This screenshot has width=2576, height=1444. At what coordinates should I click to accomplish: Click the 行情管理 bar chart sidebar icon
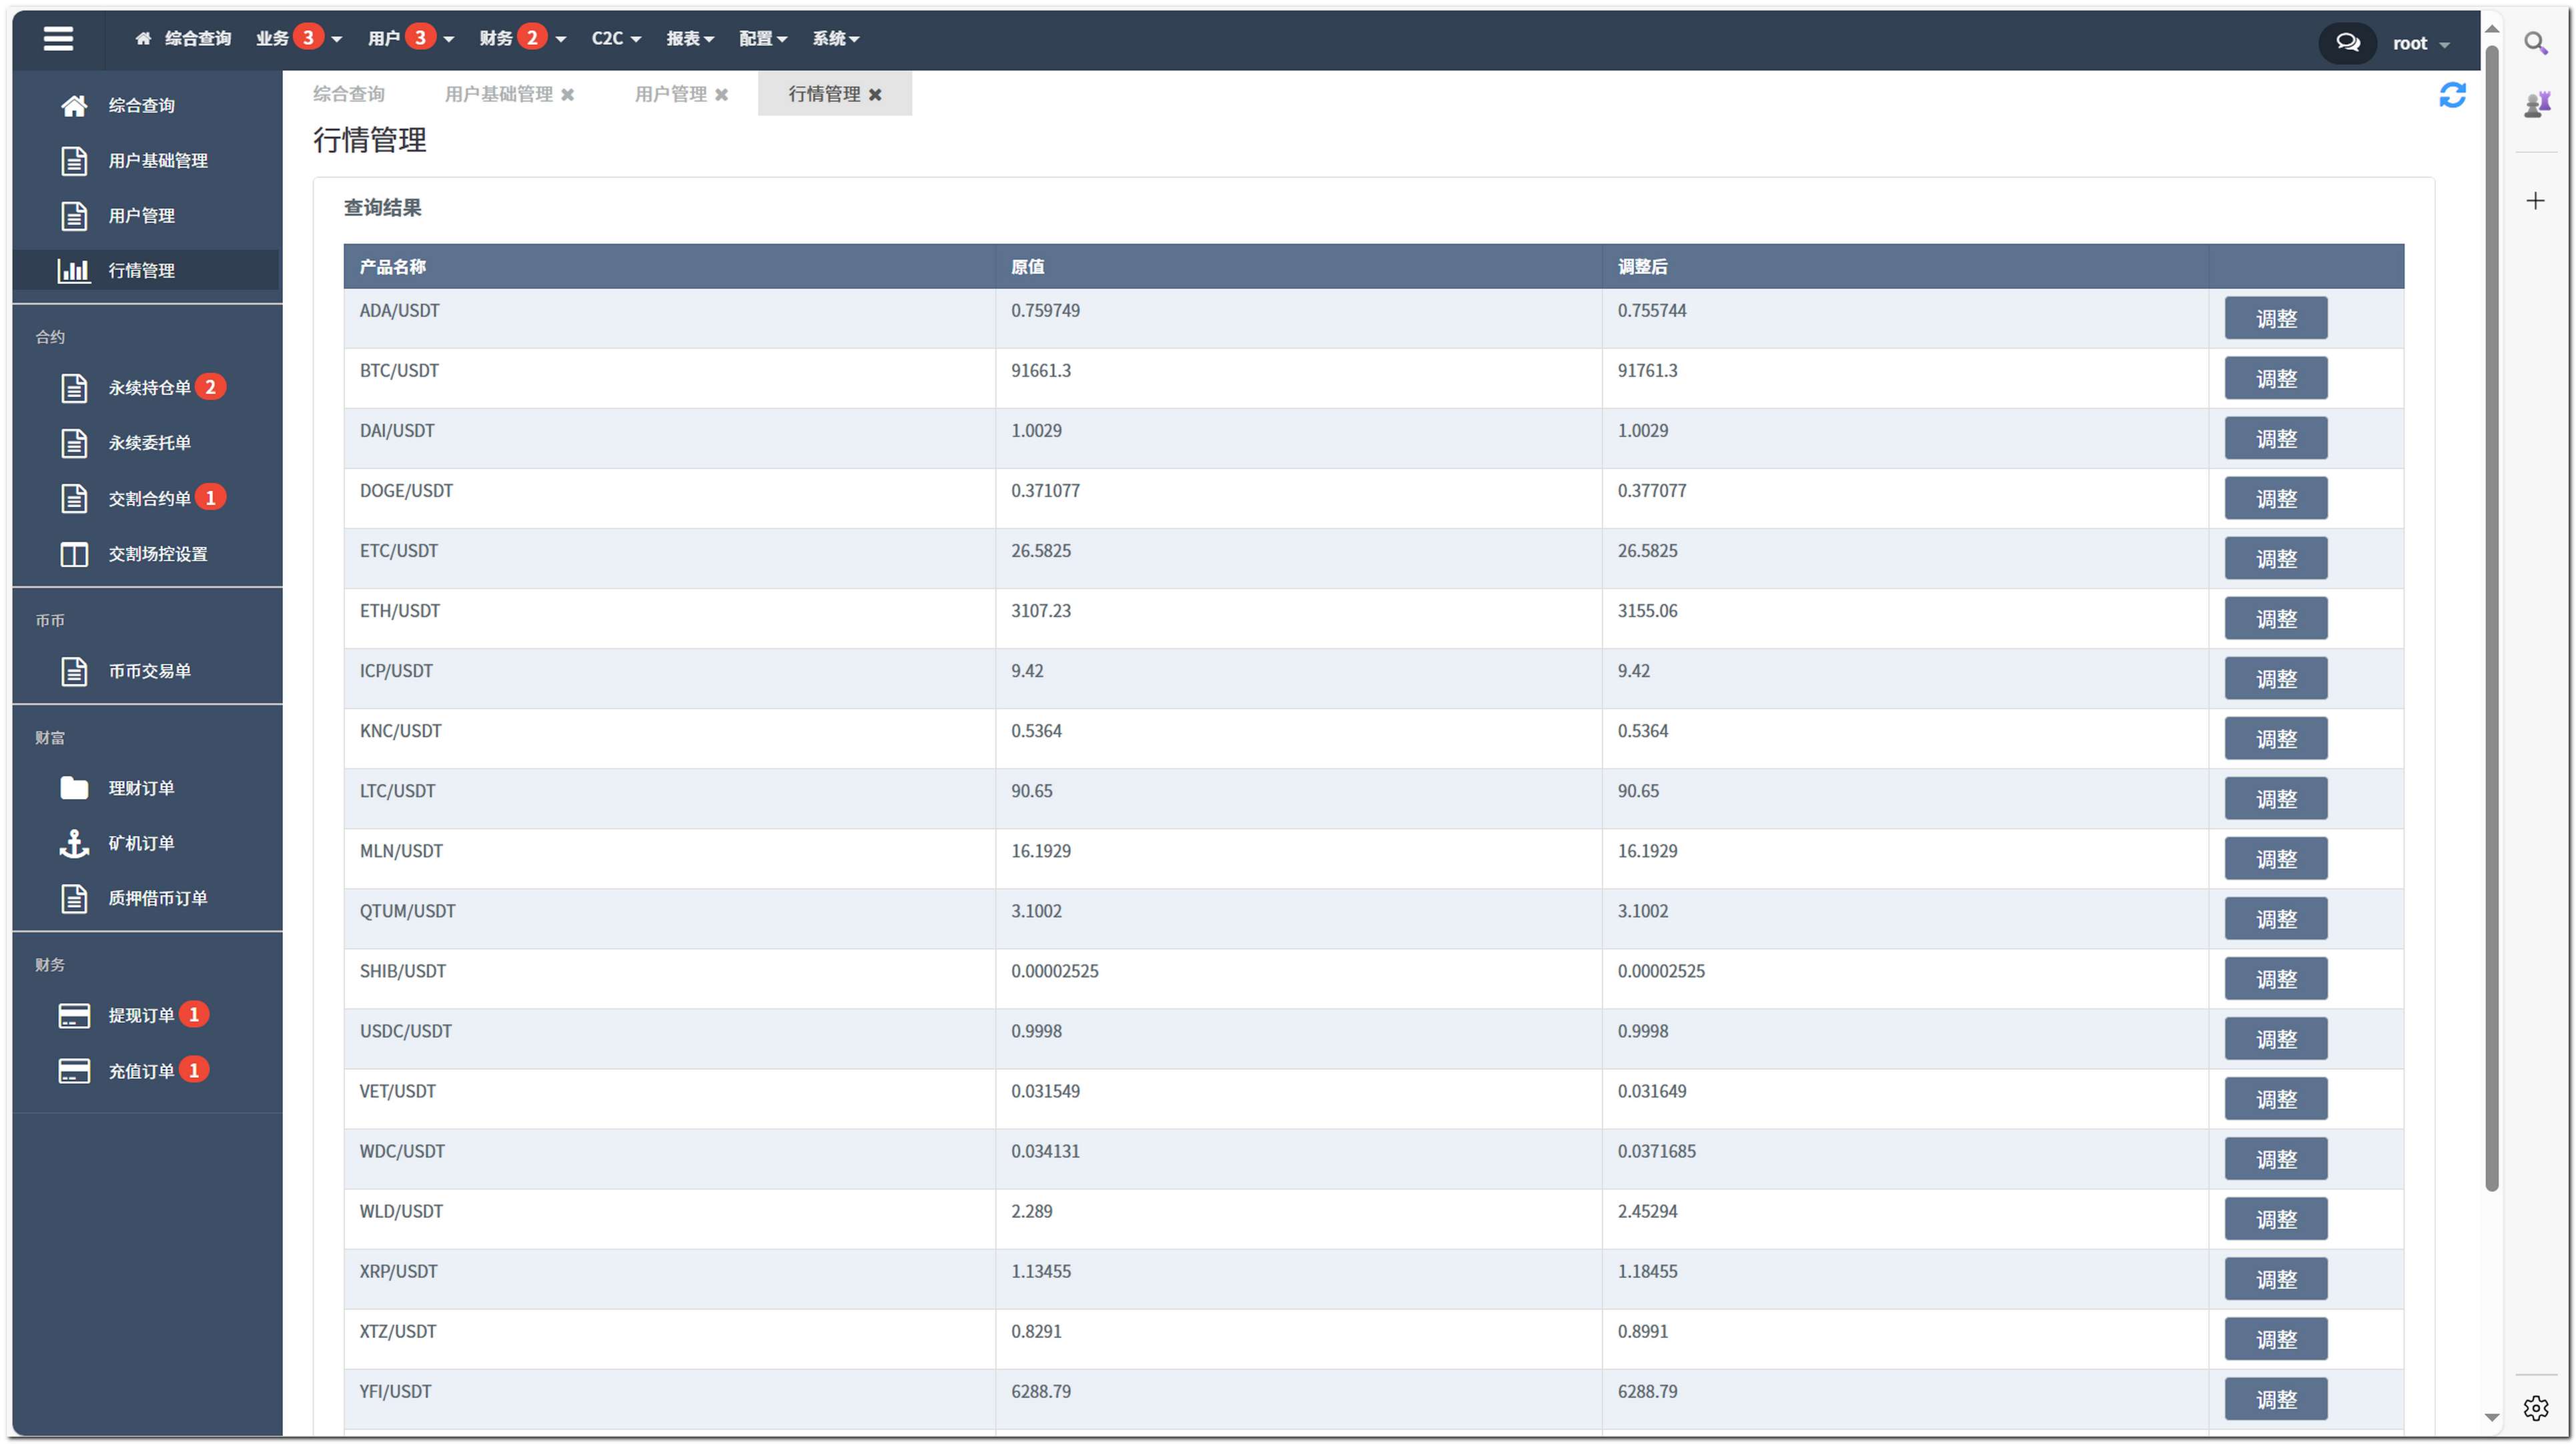point(74,270)
